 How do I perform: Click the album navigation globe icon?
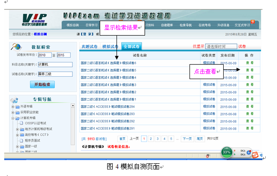pyautogui.click(x=14, y=100)
